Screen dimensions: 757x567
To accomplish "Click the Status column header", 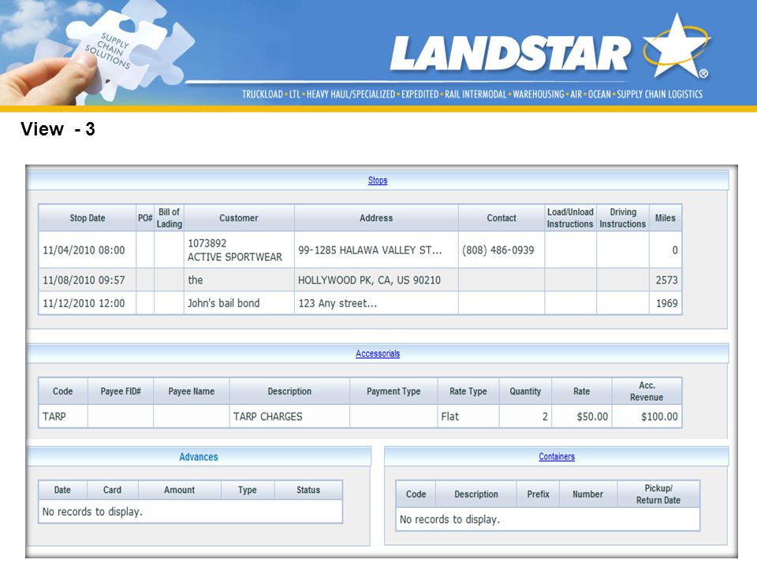I will click(x=308, y=490).
